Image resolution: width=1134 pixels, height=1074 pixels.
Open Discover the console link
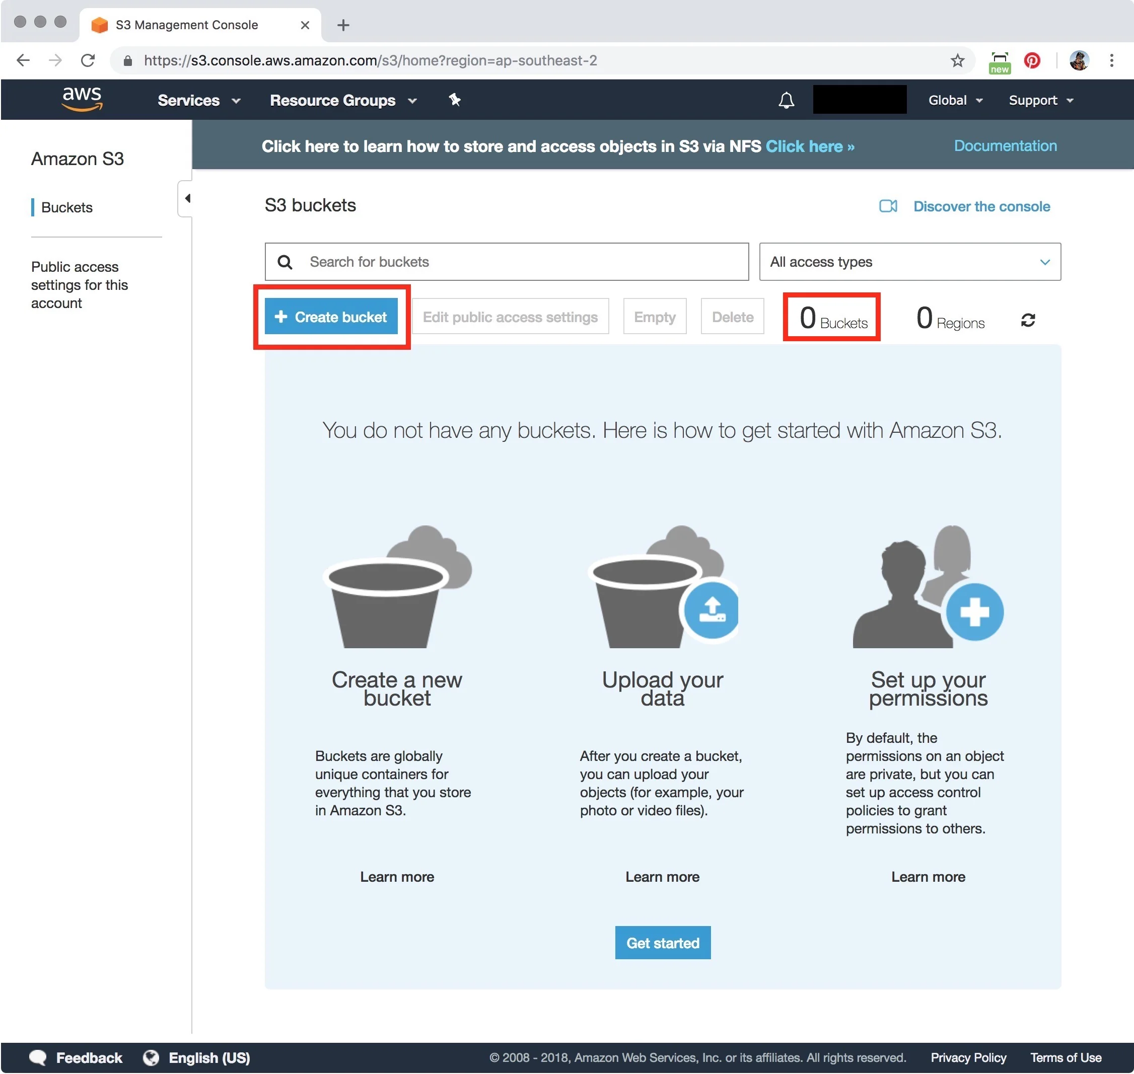(981, 207)
